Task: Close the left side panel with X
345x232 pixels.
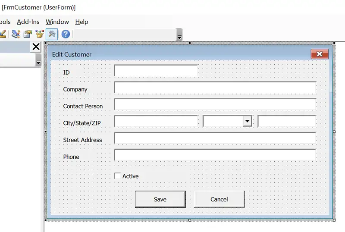Action: pyautogui.click(x=36, y=47)
